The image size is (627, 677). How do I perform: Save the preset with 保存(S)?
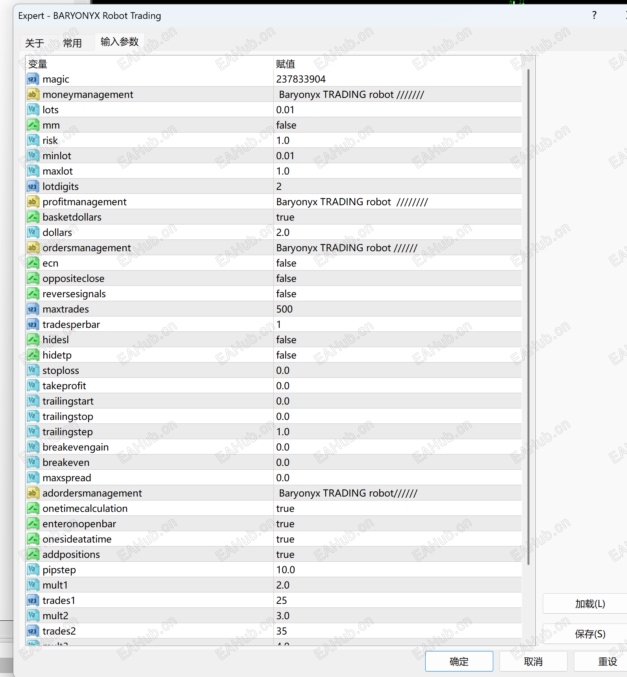pos(585,634)
